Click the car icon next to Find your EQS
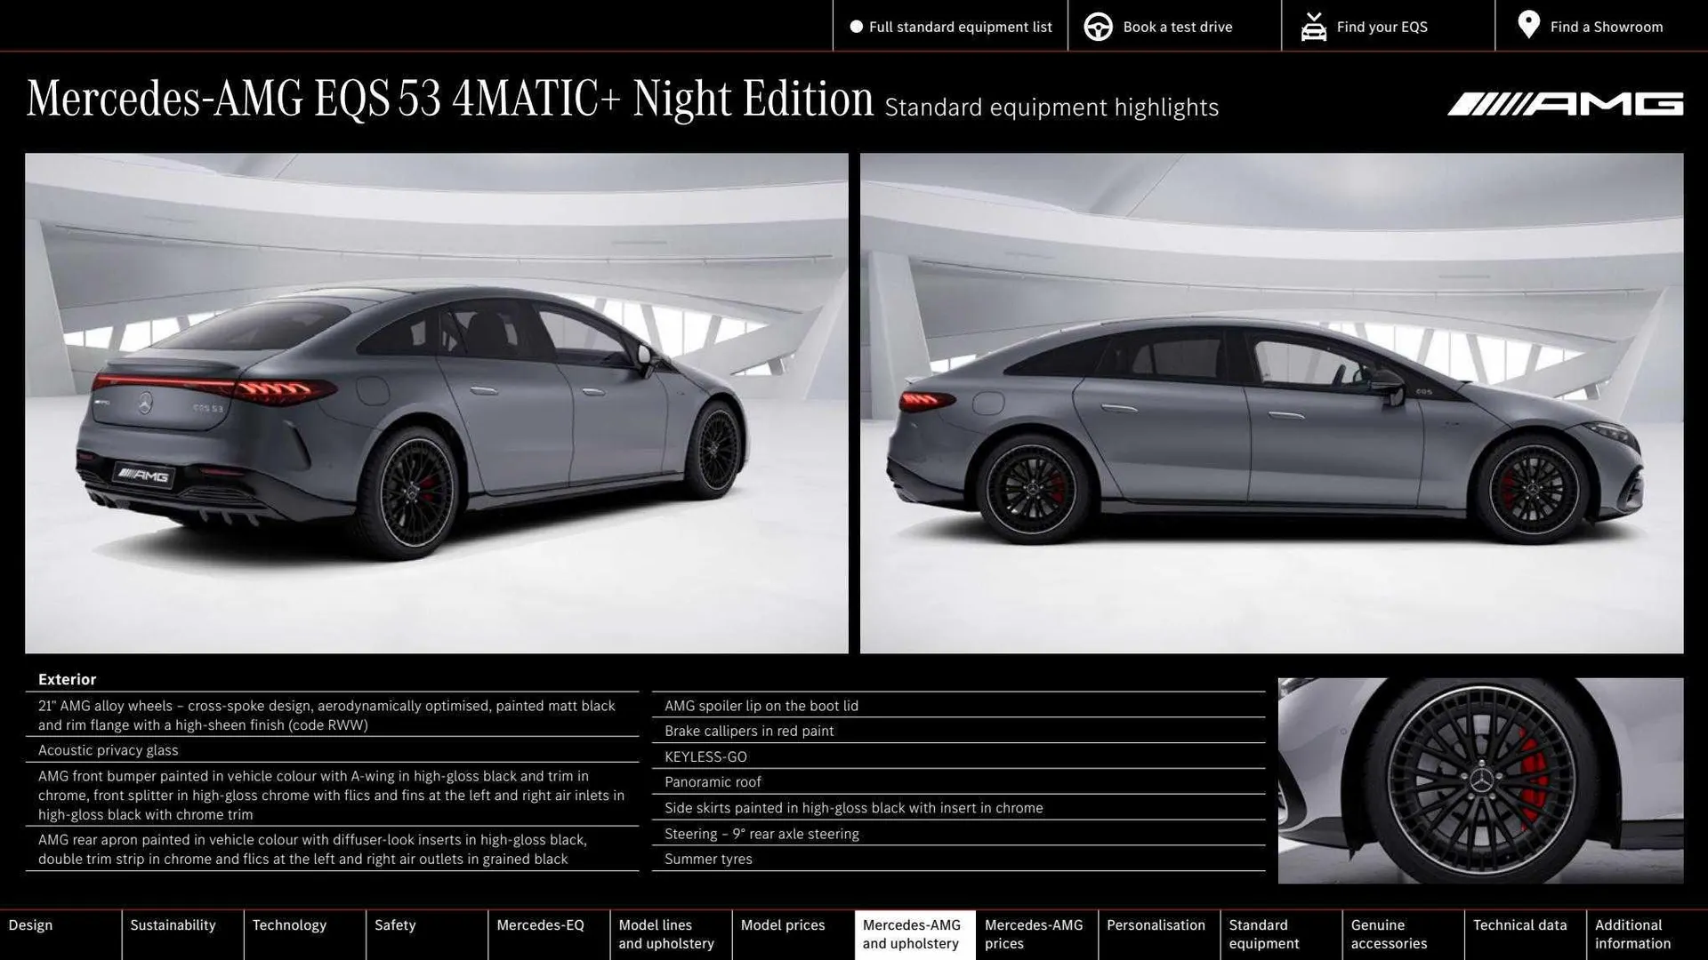This screenshot has height=960, width=1708. [x=1313, y=27]
